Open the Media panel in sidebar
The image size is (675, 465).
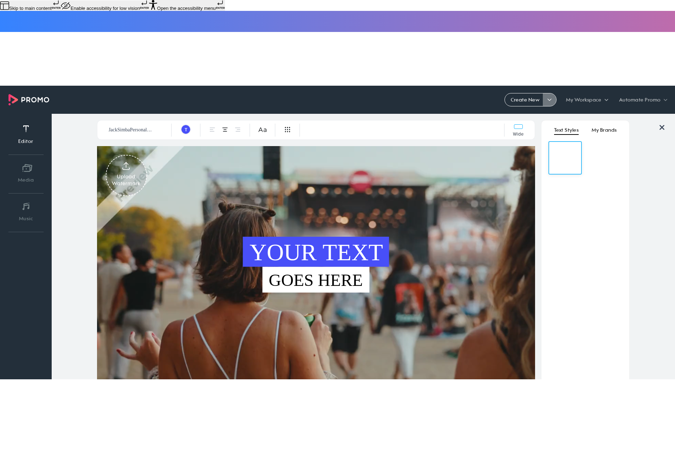tap(26, 173)
